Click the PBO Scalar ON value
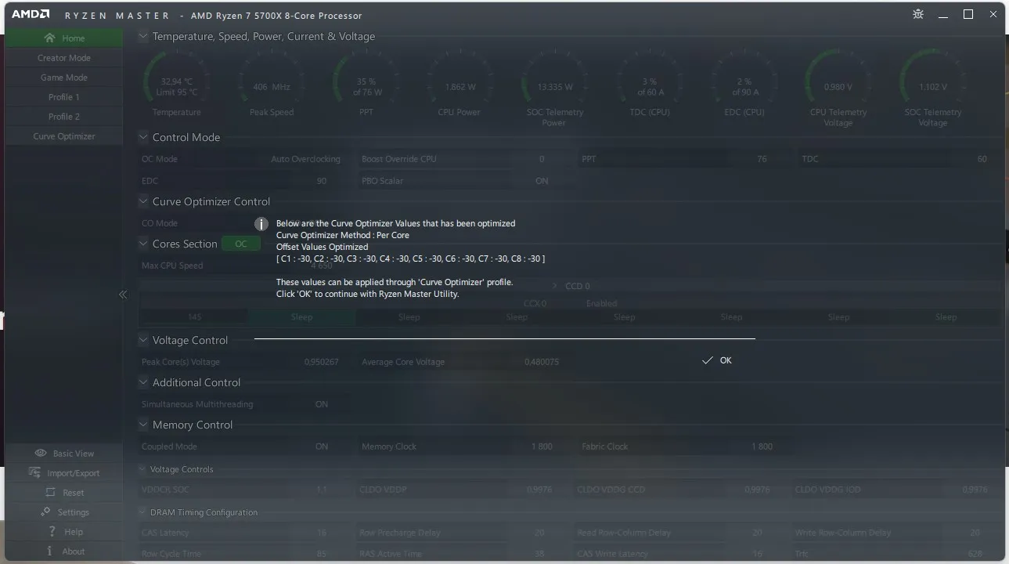Screen dimensions: 1009x564 click(x=542, y=181)
